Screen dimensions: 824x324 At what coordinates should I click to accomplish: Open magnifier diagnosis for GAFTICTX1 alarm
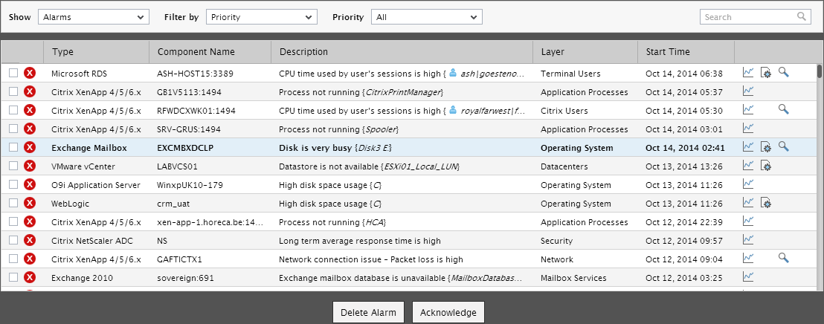784,258
